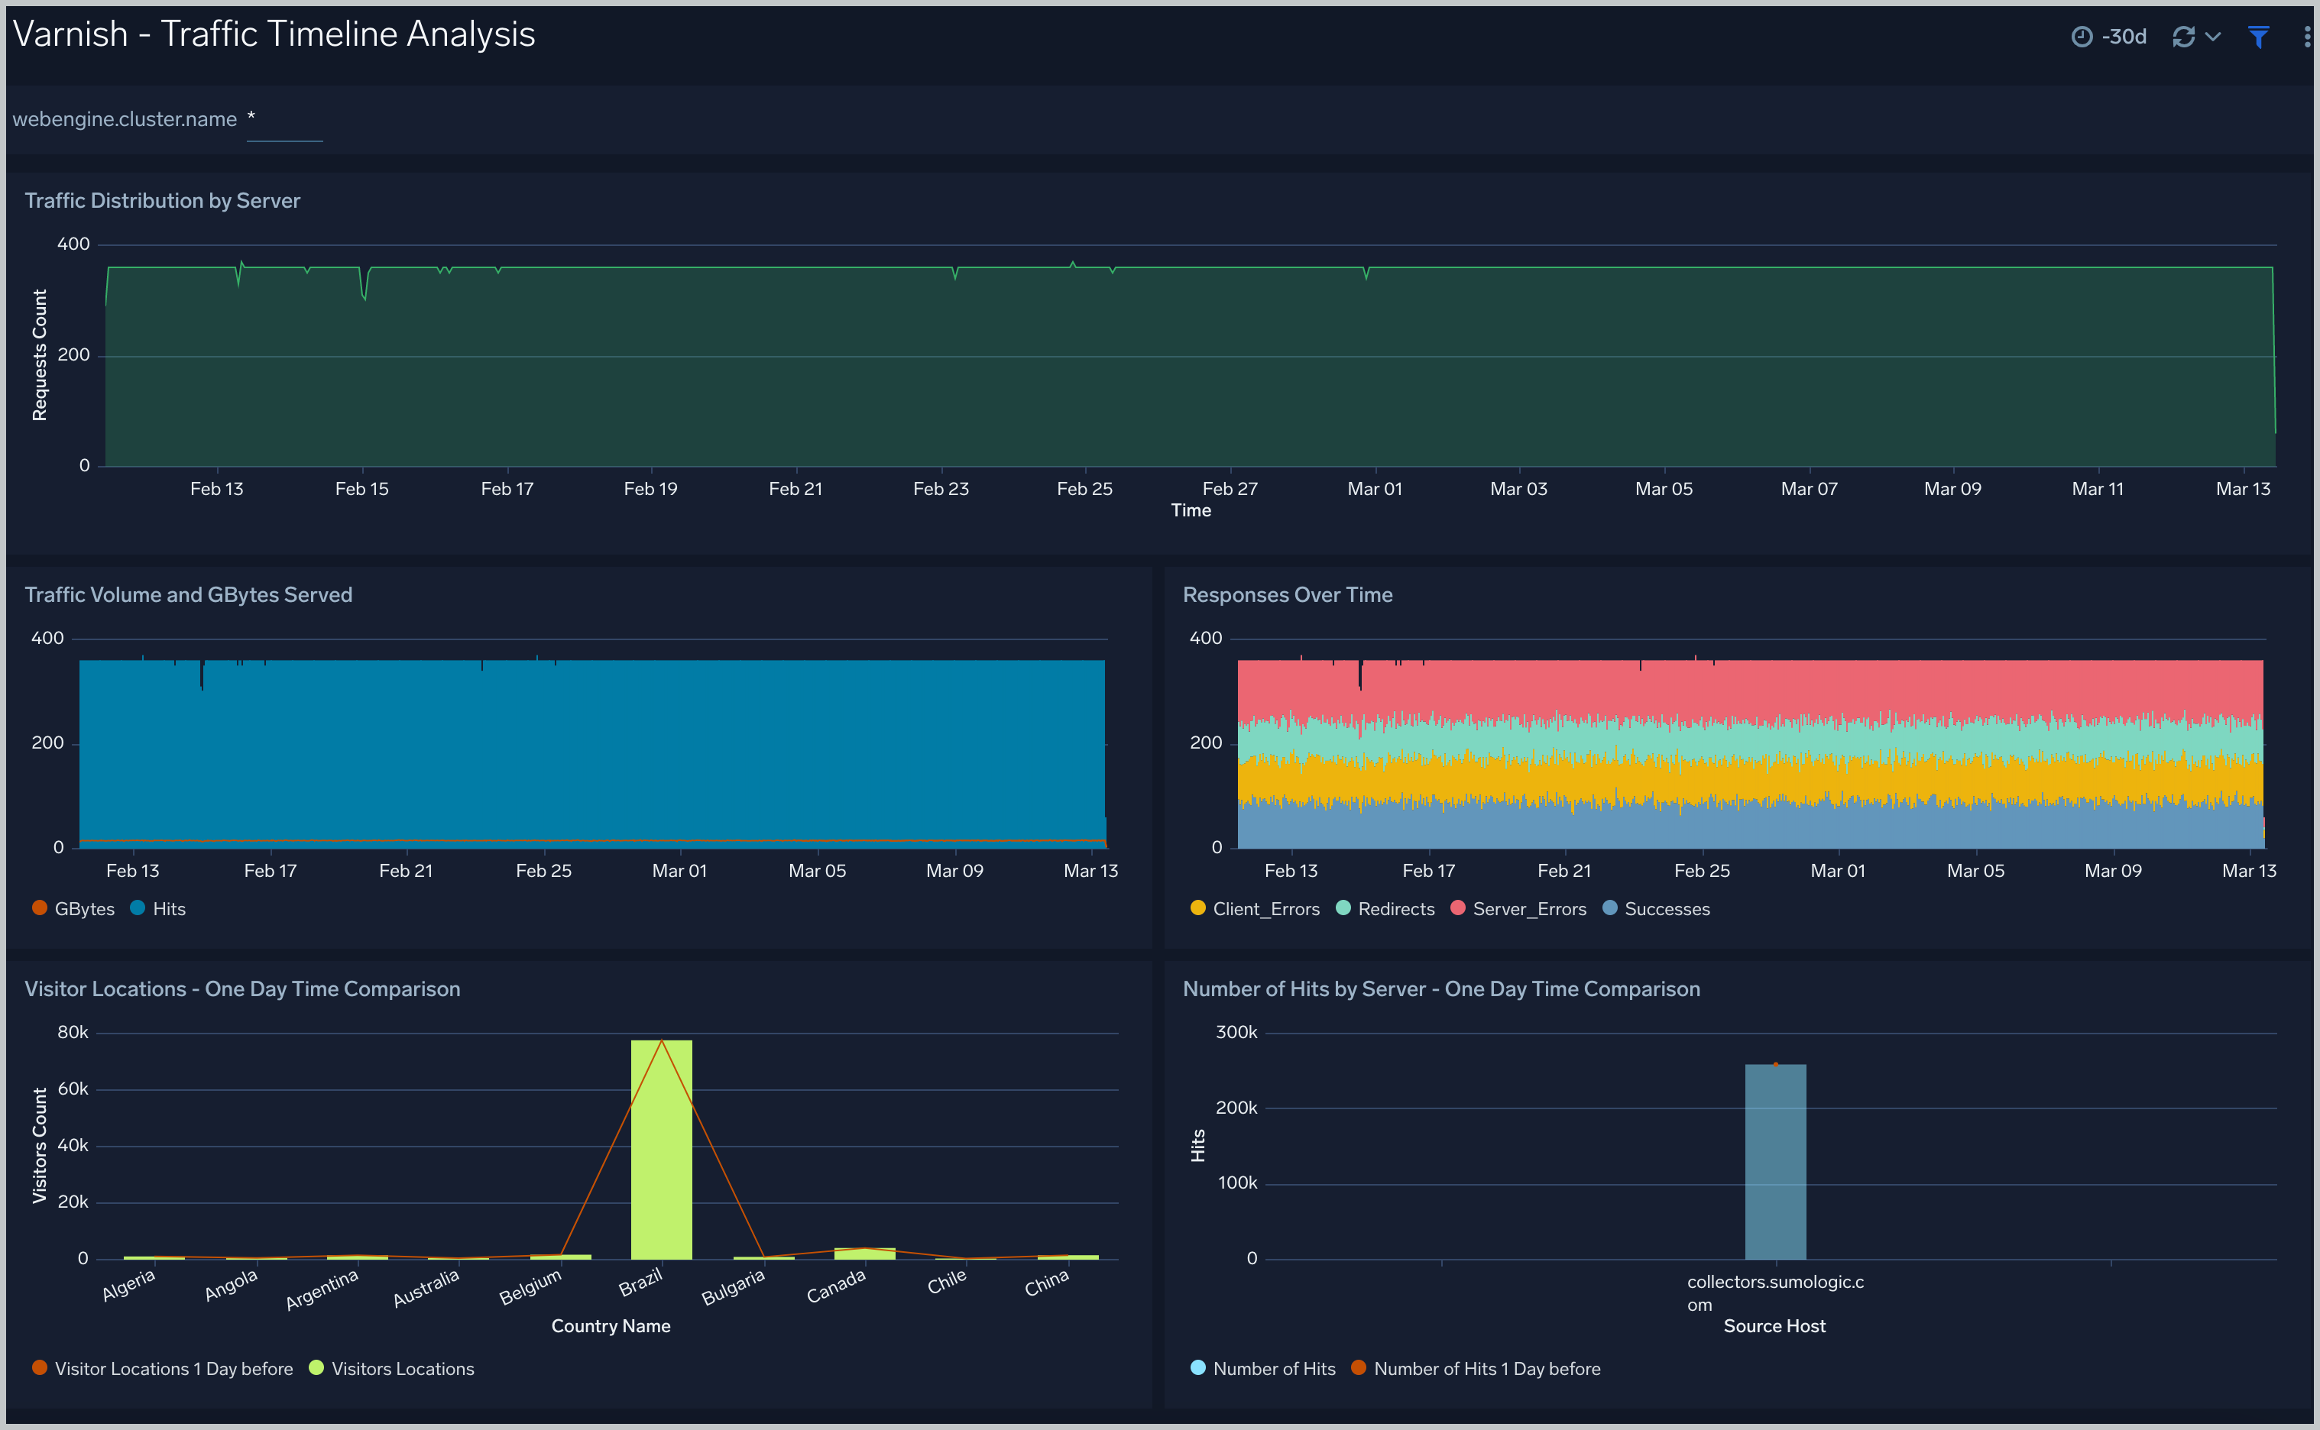Toggle Client_Errors legend series
This screenshot has height=1430, width=2320.
click(1255, 909)
